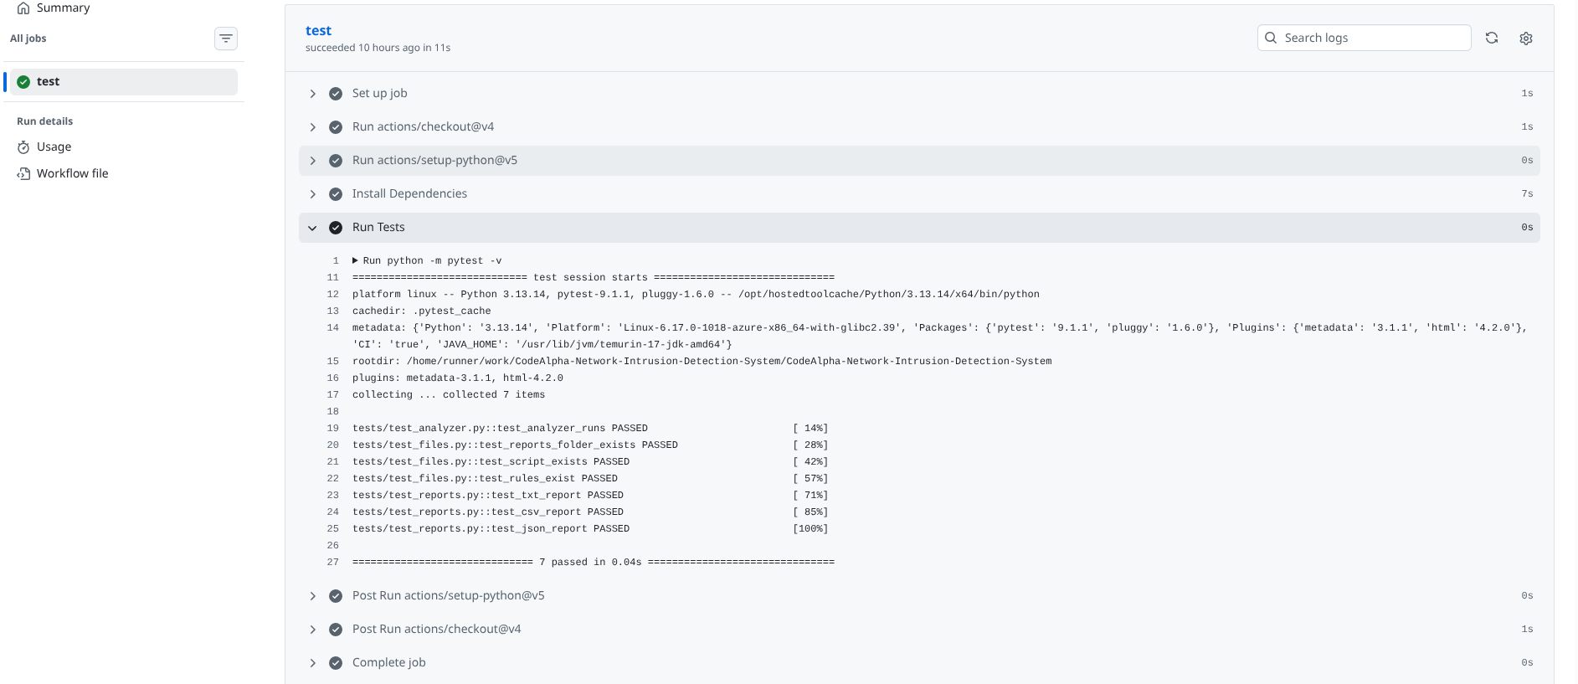
Task: Expand the 'Run python -m pytest -v' triangle
Action: 356,260
